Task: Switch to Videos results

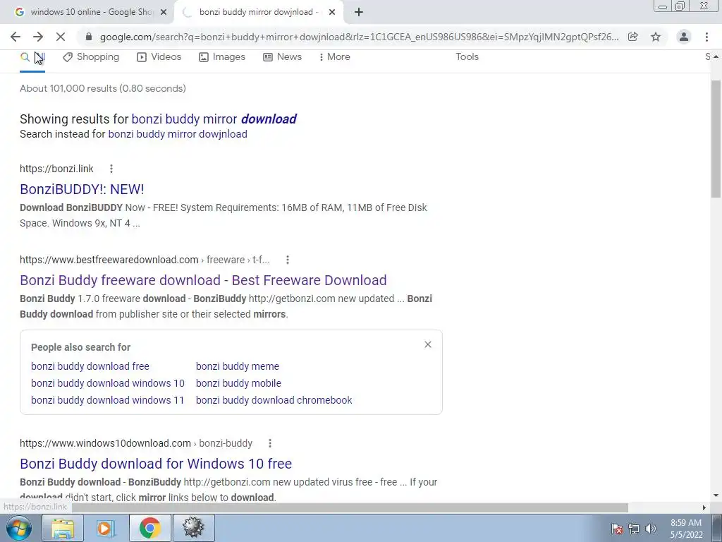Action: 159,57
